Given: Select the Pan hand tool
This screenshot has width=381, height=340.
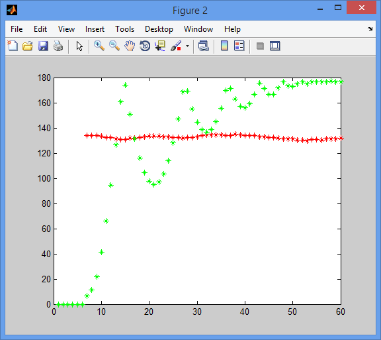Looking at the screenshot, I should [130, 46].
